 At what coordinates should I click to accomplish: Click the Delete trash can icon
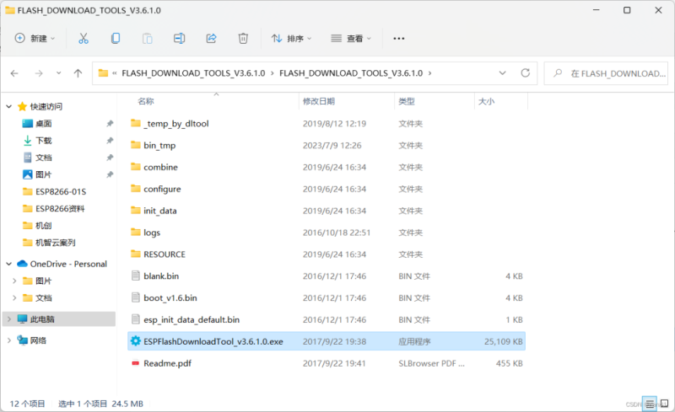243,39
